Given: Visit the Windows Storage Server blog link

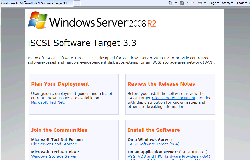Looking at the screenshot, I should [x=54, y=156].
